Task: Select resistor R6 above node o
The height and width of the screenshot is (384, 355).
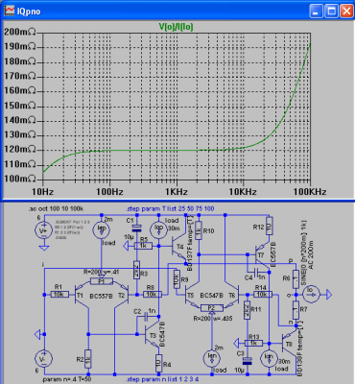Action: [x=296, y=279]
